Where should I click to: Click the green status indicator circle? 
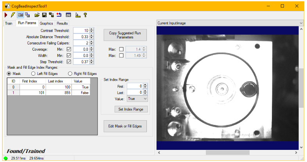(x=6, y=158)
